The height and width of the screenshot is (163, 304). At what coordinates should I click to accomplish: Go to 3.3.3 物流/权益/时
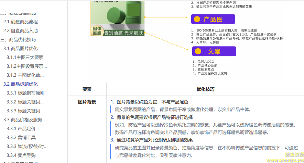[27, 146]
